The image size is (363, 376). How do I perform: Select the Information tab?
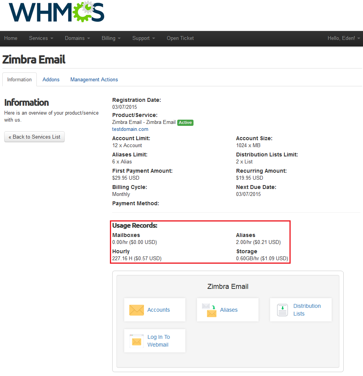pos(19,79)
